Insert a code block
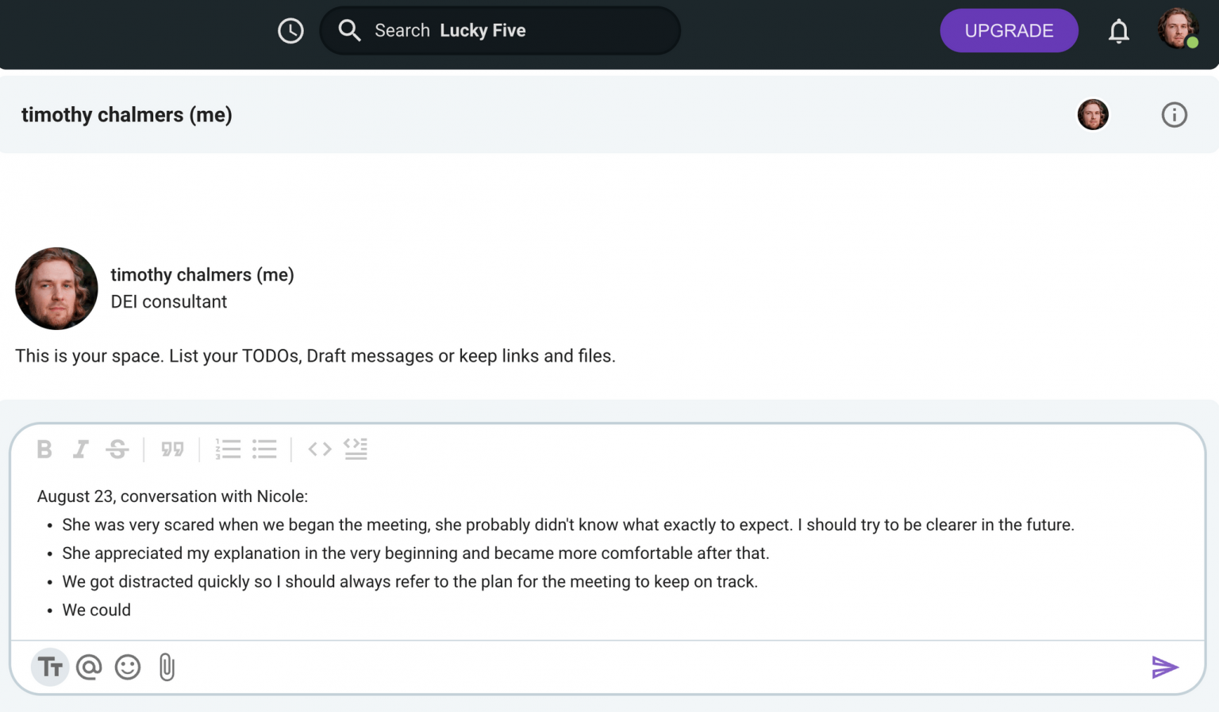The height and width of the screenshot is (712, 1219). pos(356,450)
